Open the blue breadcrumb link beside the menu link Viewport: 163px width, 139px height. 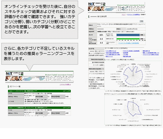tap(133, 15)
